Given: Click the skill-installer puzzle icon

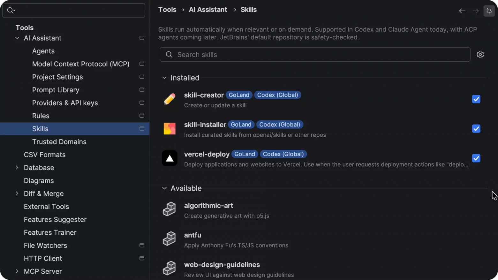Looking at the screenshot, I should (170, 129).
